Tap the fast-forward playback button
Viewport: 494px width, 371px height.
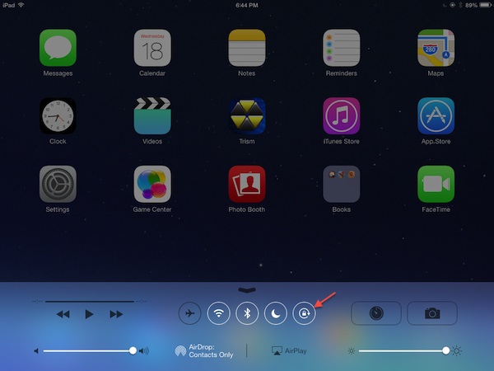(116, 314)
